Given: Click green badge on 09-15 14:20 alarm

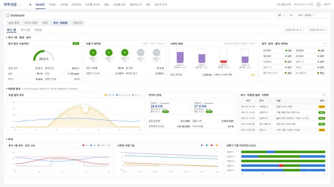Looking at the screenshot, I should click(x=321, y=113).
